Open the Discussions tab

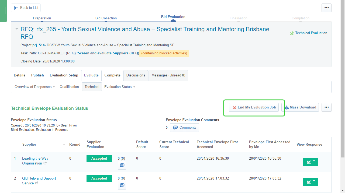[136, 75]
